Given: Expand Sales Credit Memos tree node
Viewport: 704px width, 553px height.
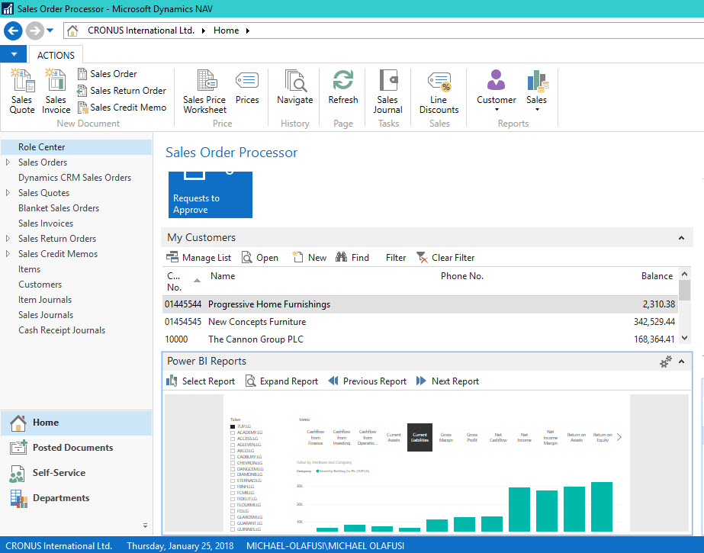Looking at the screenshot, I should tap(8, 253).
